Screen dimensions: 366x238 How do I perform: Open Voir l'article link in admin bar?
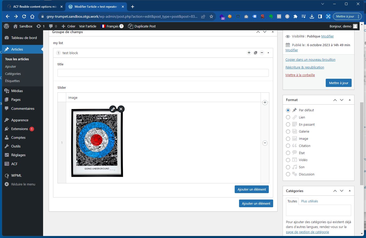coord(88,26)
